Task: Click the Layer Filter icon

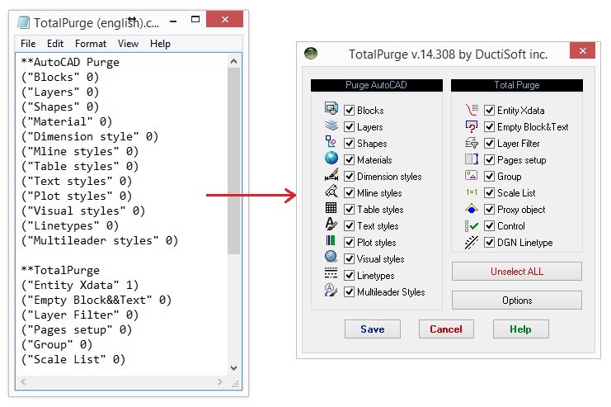Action: pyautogui.click(x=472, y=143)
